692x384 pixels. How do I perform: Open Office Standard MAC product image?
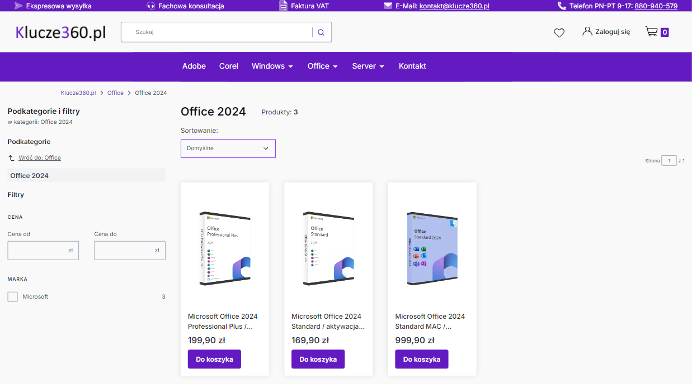[x=432, y=249]
